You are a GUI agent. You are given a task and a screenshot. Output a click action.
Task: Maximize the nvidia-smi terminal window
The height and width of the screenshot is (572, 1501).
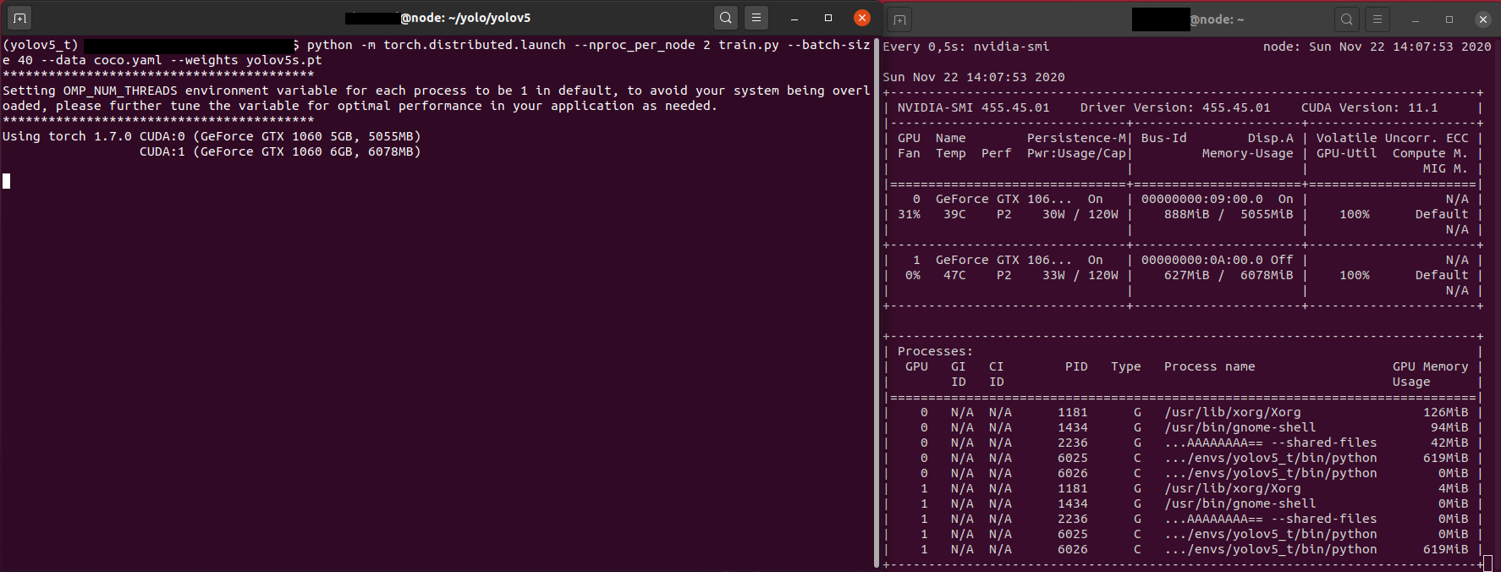1449,19
